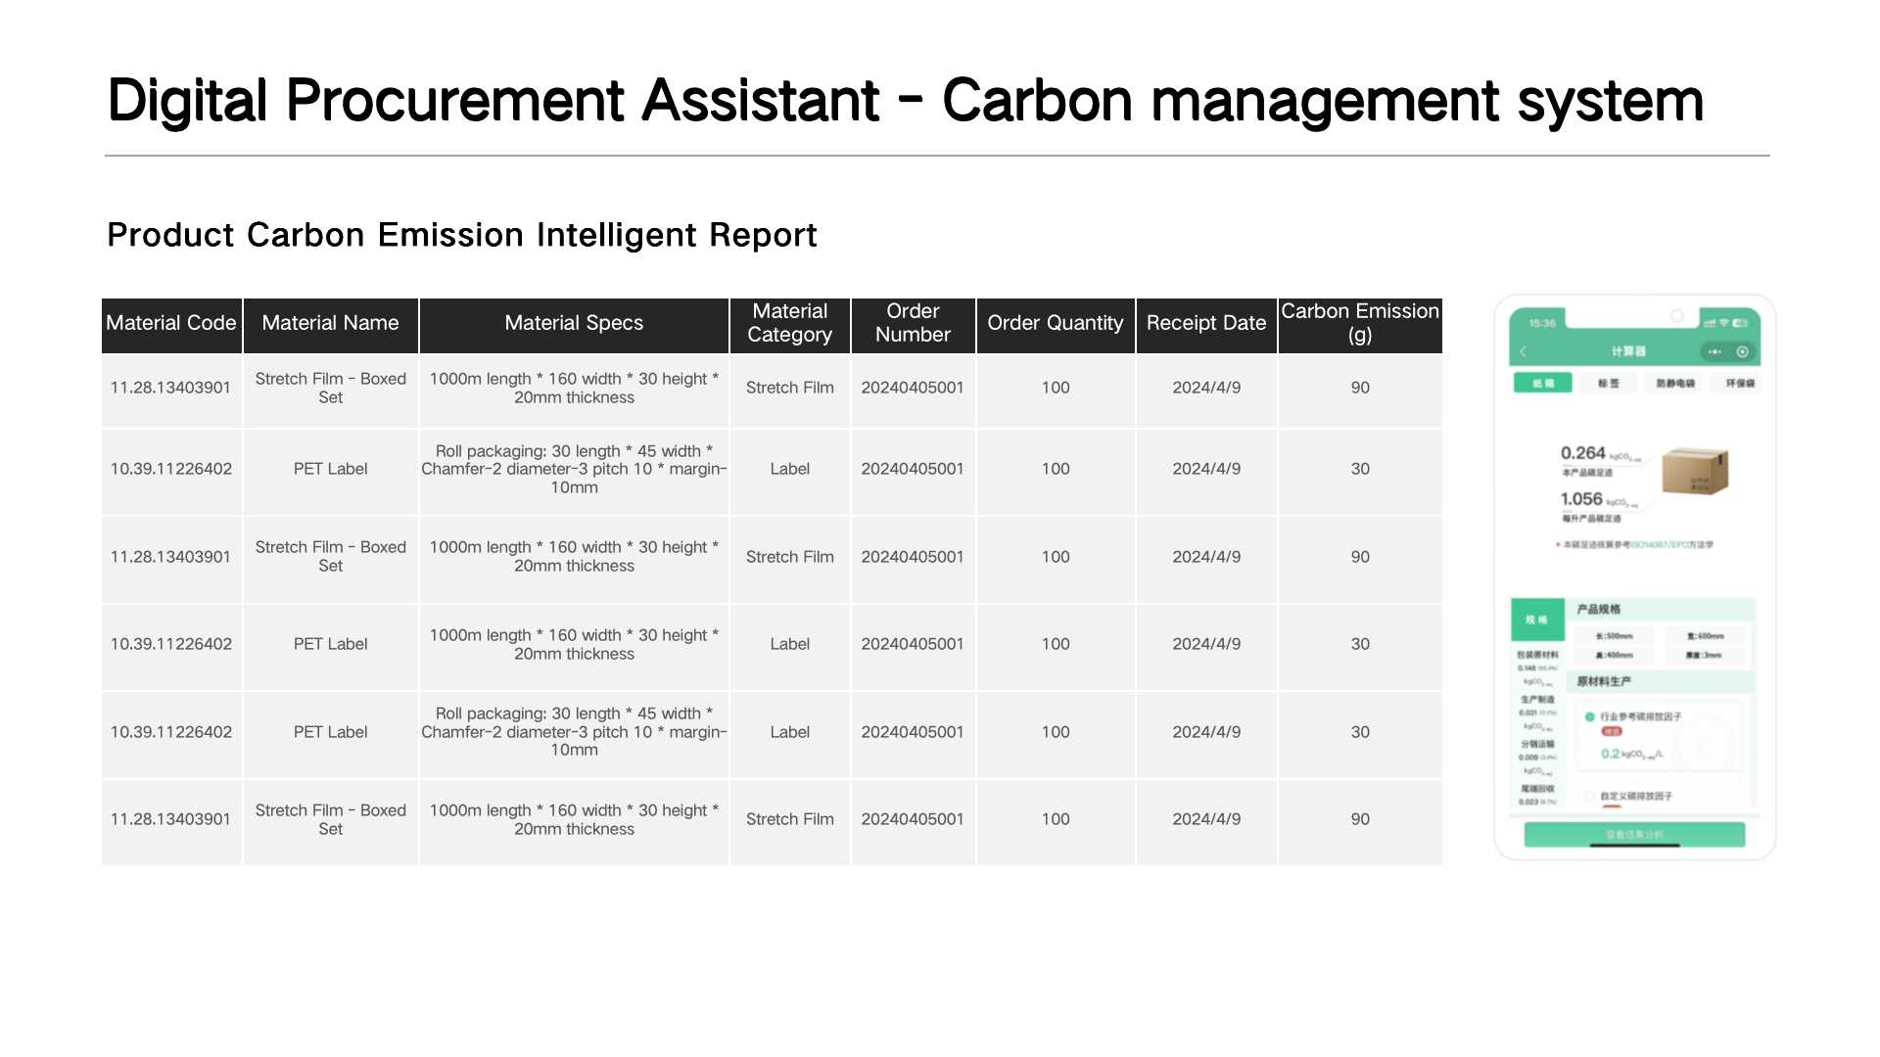The width and height of the screenshot is (1880, 1057).
Task: Click the 长:500mm length field
Action: click(1615, 636)
